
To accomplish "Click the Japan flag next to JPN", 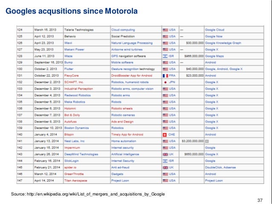I will click(165, 82).
